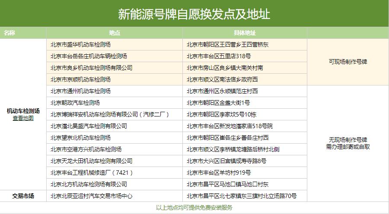
Task: Click address 北京市昌平区马池口镇马池口村东
Action: point(227,184)
